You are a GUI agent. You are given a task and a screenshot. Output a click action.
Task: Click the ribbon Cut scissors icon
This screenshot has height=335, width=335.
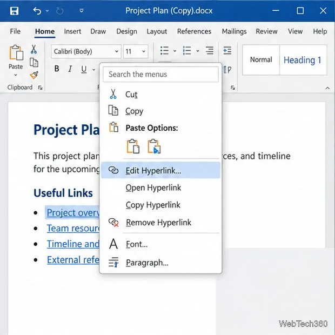pyautogui.click(x=33, y=49)
